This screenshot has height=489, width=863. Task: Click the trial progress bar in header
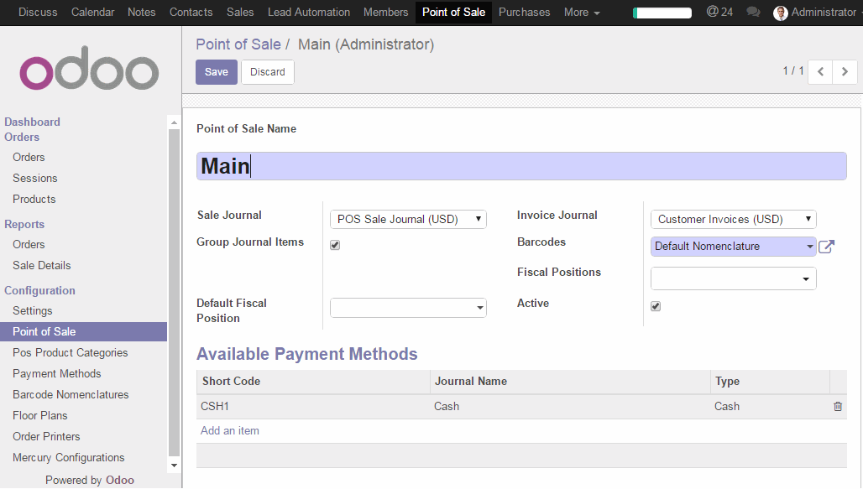click(662, 13)
